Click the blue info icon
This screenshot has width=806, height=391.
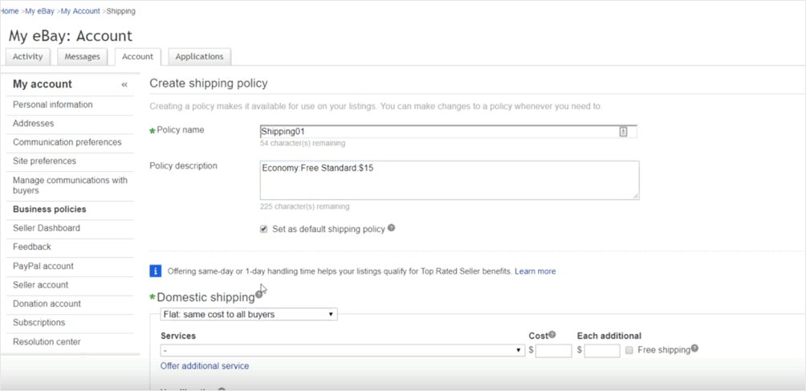pos(155,271)
